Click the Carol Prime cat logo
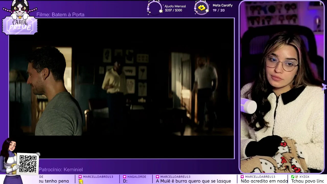The height and width of the screenshot is (184, 327). 20,18
